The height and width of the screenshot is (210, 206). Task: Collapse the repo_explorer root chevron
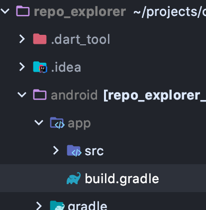click(x=5, y=11)
